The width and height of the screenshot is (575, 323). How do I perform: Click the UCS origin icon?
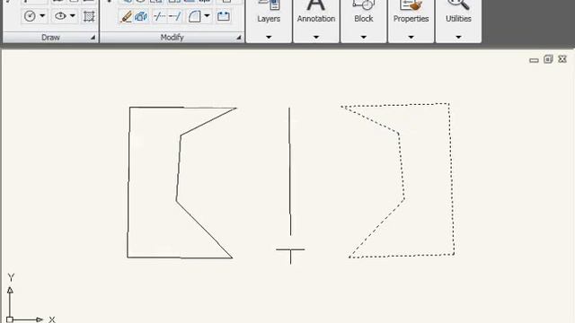pos(10,319)
